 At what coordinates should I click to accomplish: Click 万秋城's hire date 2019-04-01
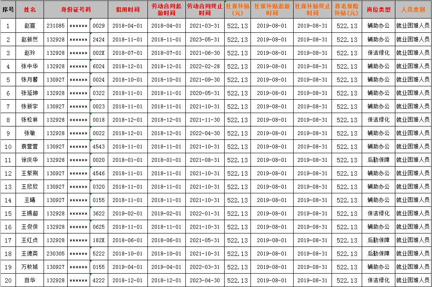tap(127, 267)
